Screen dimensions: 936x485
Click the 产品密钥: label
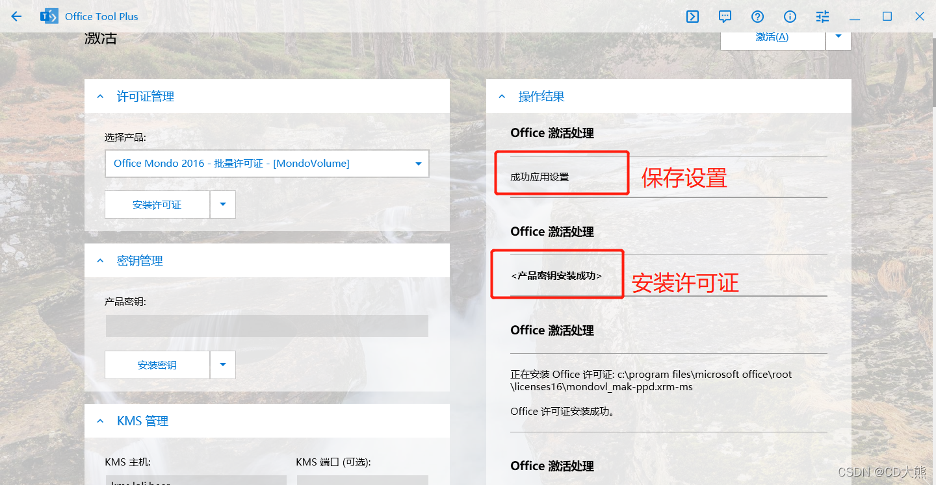point(125,302)
